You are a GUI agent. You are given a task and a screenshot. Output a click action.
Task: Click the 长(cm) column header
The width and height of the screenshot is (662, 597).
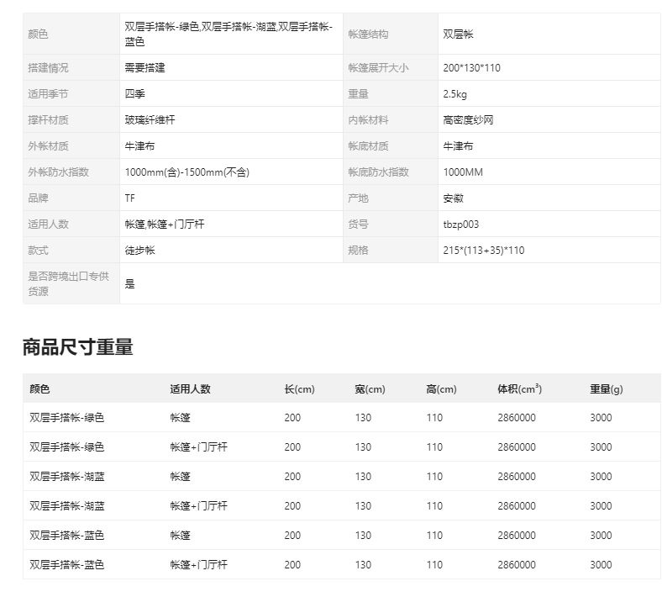click(x=299, y=388)
